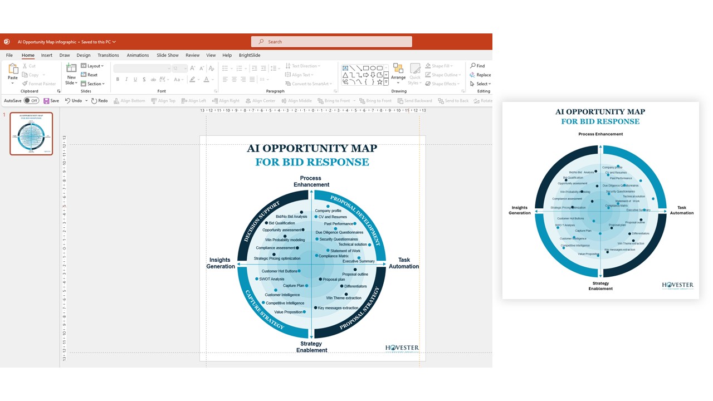Toggle paragraph Center alignment button in ribbon

tap(234, 80)
